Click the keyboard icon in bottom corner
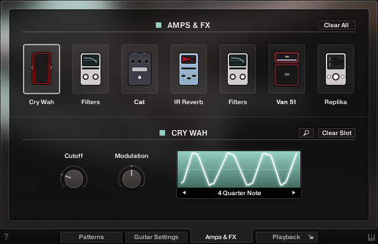Viewport: 378px width, 244px height. [x=371, y=237]
